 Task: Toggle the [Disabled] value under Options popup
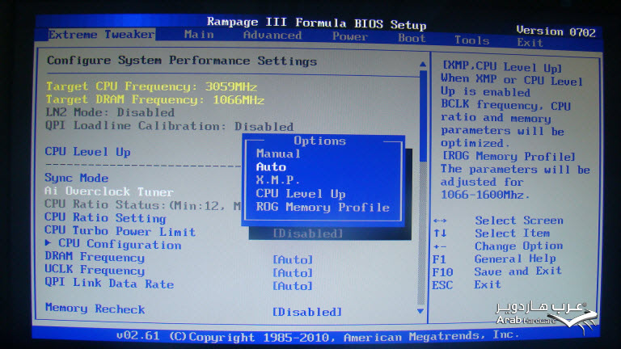click(x=308, y=233)
